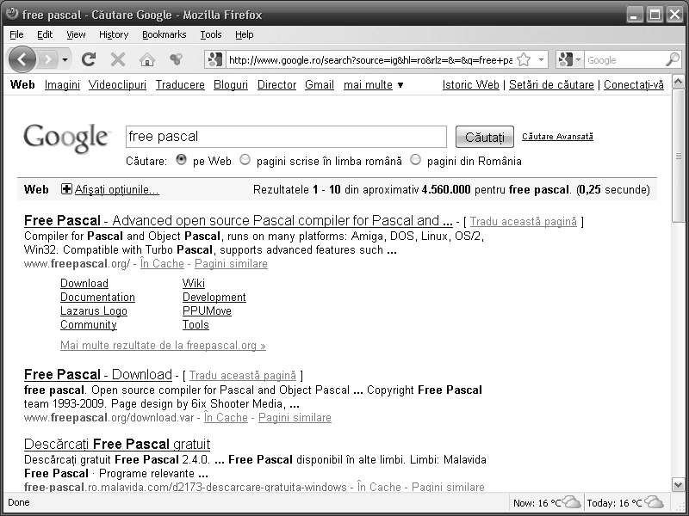Select the 'pe Web' radio button

click(x=181, y=160)
